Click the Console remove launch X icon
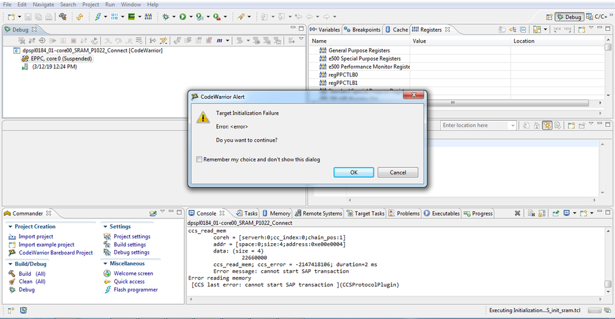Screen dimensions: 615x319 click(517, 214)
